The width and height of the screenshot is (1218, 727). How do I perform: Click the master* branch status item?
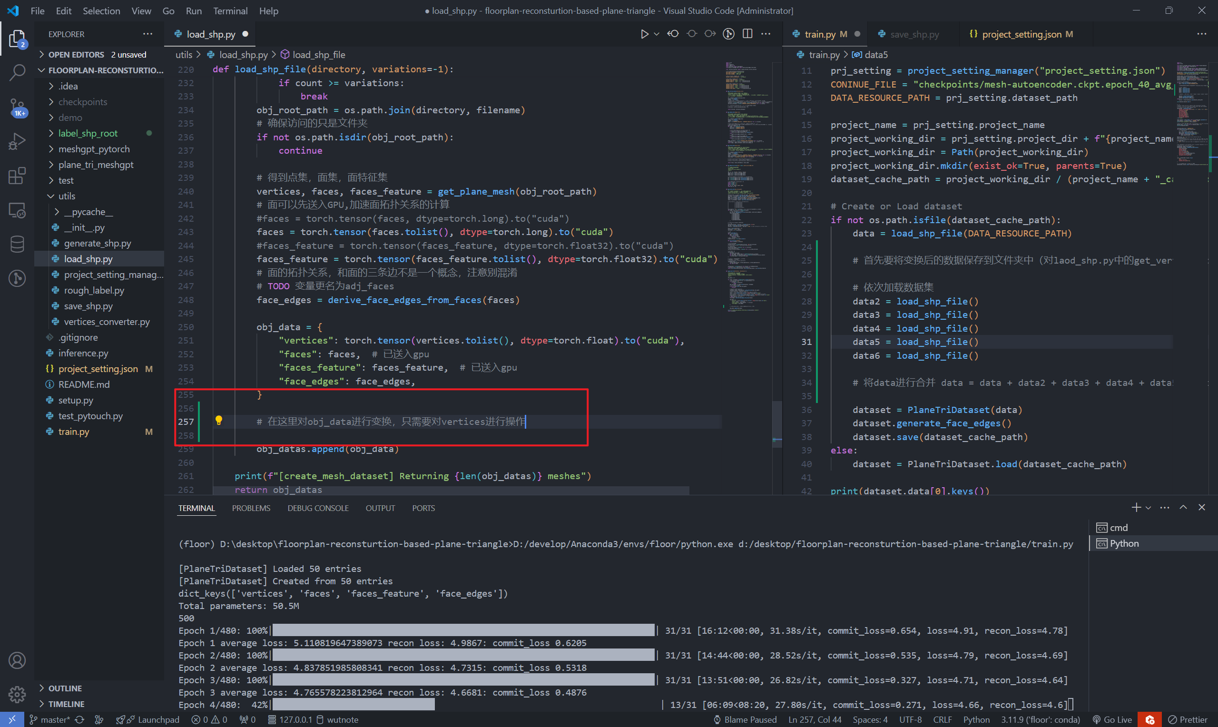[x=49, y=720]
